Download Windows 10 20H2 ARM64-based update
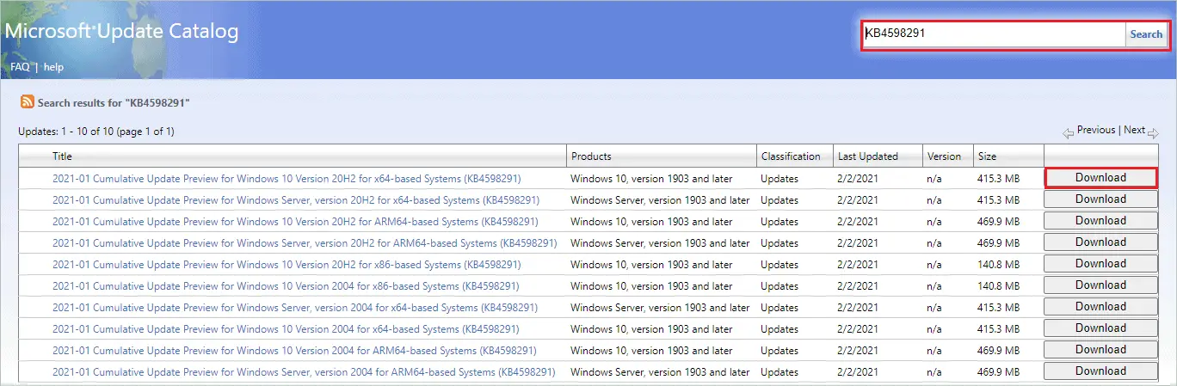 tap(1100, 221)
